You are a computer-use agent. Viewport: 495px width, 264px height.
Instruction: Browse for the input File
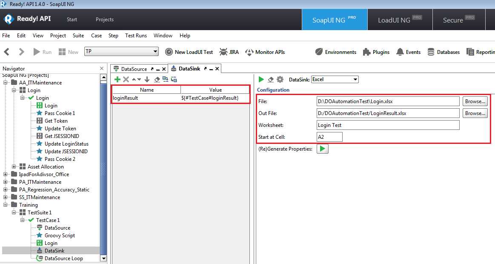click(475, 101)
